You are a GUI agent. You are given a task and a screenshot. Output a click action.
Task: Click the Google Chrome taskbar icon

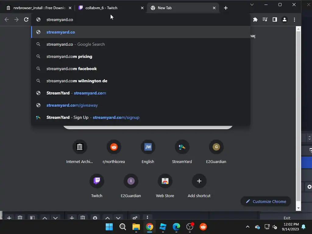(149, 227)
